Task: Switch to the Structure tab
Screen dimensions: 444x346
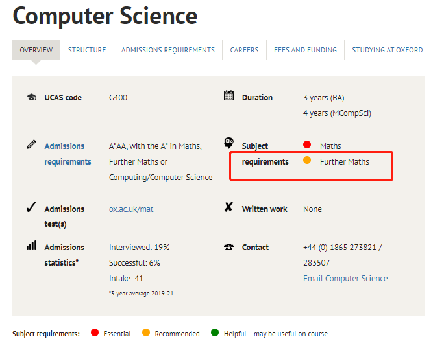Action: pos(87,50)
